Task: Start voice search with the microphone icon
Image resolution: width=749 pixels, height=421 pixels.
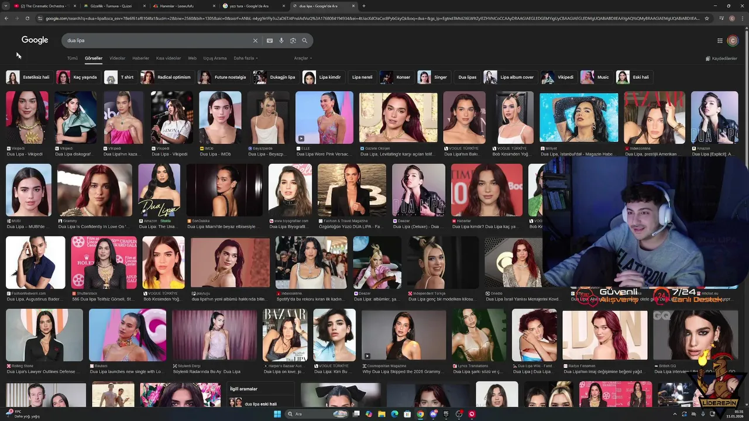Action: click(x=281, y=41)
